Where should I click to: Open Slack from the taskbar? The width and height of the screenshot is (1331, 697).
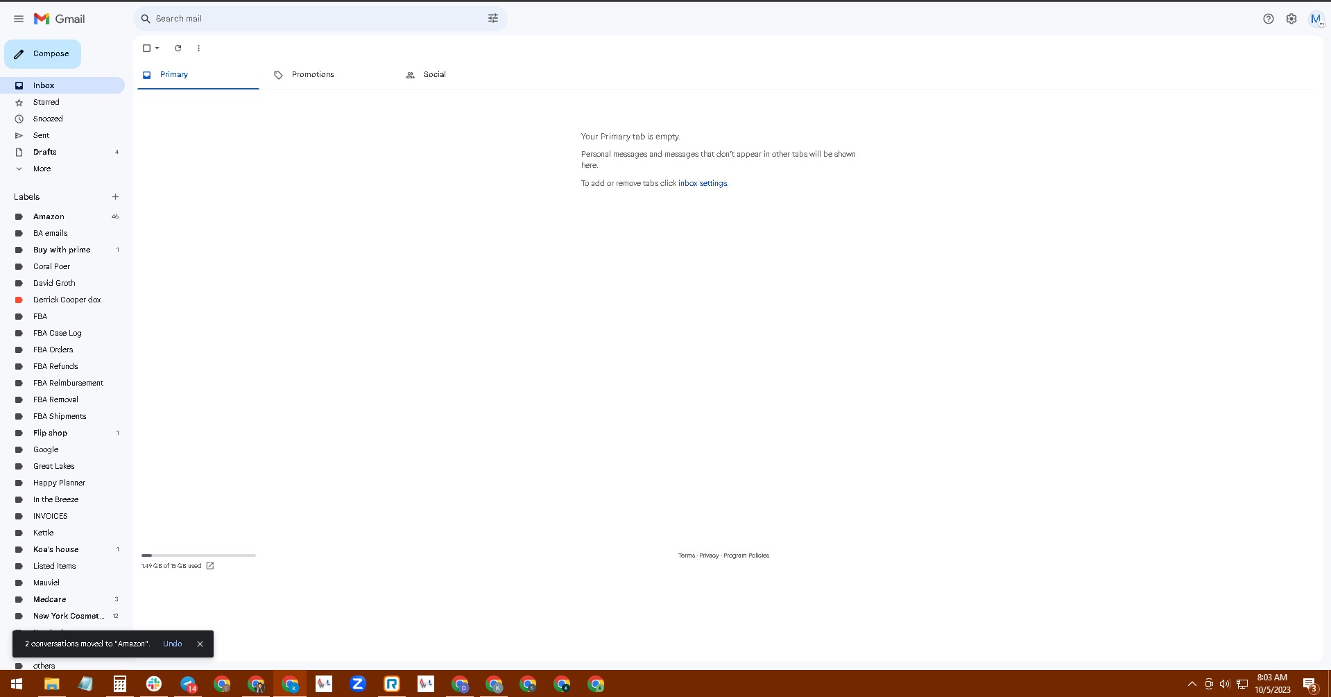coord(154,684)
